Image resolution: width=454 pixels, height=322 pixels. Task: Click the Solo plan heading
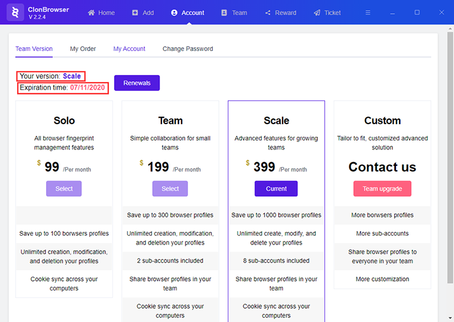tap(64, 120)
